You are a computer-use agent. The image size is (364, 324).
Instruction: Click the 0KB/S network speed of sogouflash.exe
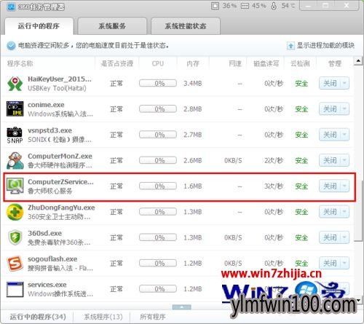click(x=233, y=264)
